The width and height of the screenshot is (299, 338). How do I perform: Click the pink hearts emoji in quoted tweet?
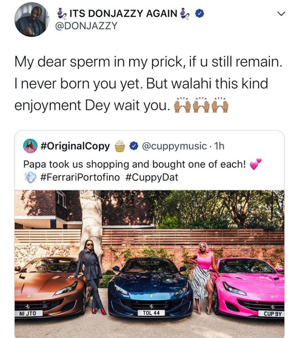click(255, 164)
